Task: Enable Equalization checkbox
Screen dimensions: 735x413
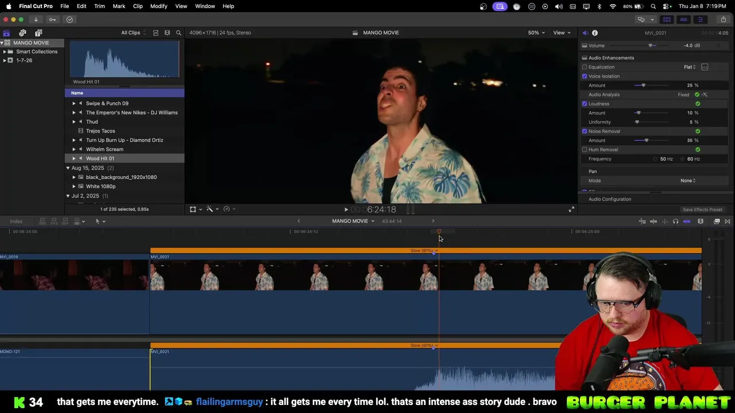Action: (585, 67)
